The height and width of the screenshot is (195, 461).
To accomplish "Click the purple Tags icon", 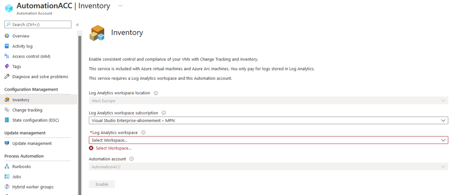I will click(x=7, y=66).
